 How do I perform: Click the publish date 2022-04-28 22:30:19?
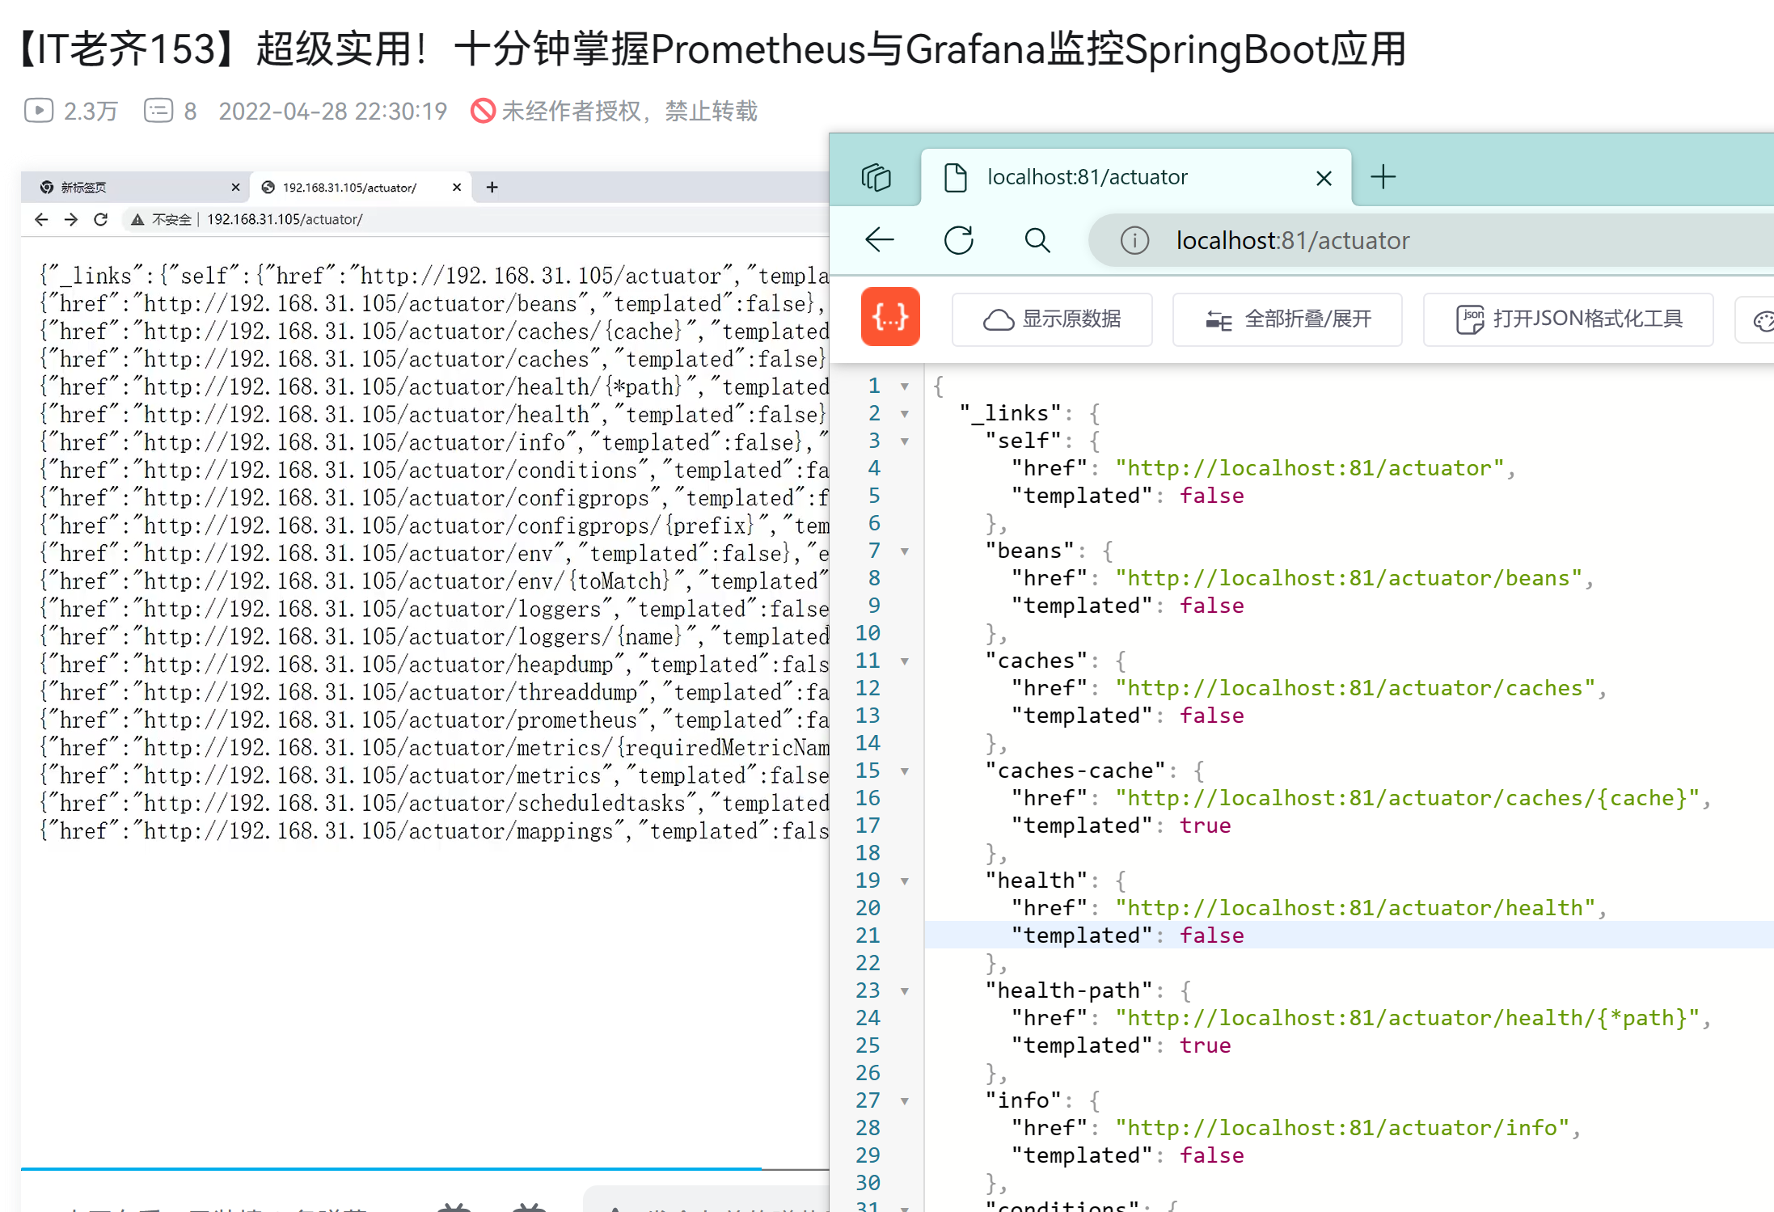(332, 111)
